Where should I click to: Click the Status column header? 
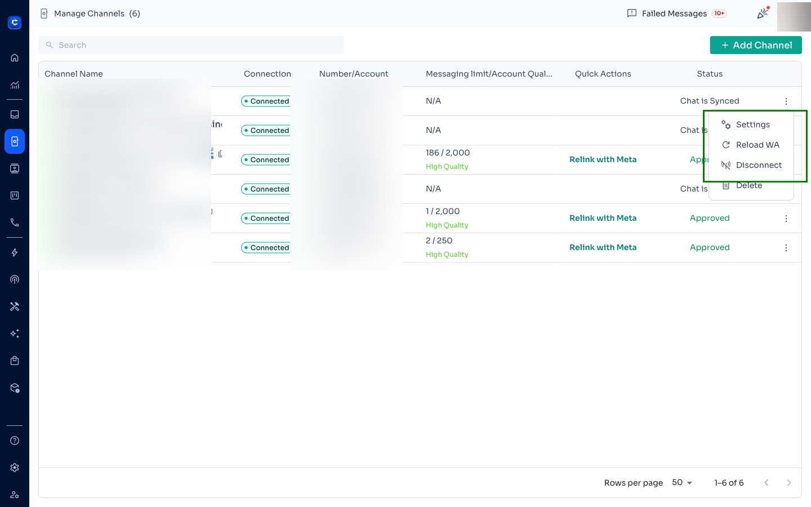710,74
